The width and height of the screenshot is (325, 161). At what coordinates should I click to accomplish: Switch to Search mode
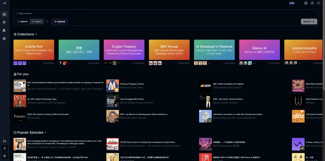(22, 22)
